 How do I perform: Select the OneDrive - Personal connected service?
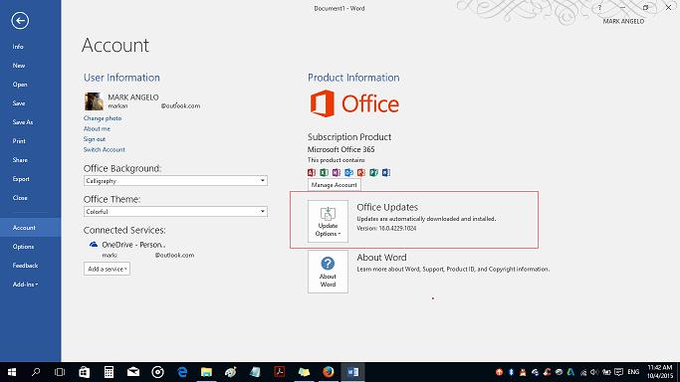click(x=133, y=245)
